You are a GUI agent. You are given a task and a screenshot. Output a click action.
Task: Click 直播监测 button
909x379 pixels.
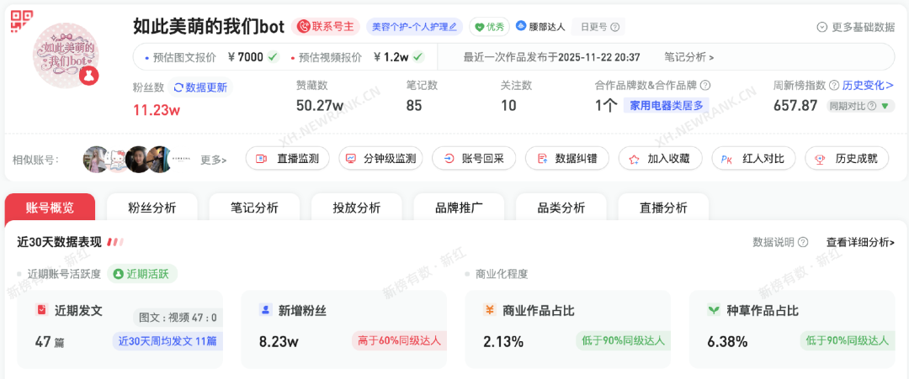288,159
